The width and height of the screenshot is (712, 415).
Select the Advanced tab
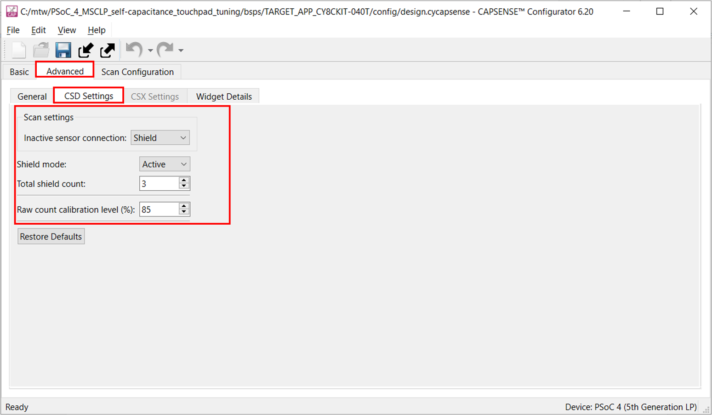(x=65, y=71)
